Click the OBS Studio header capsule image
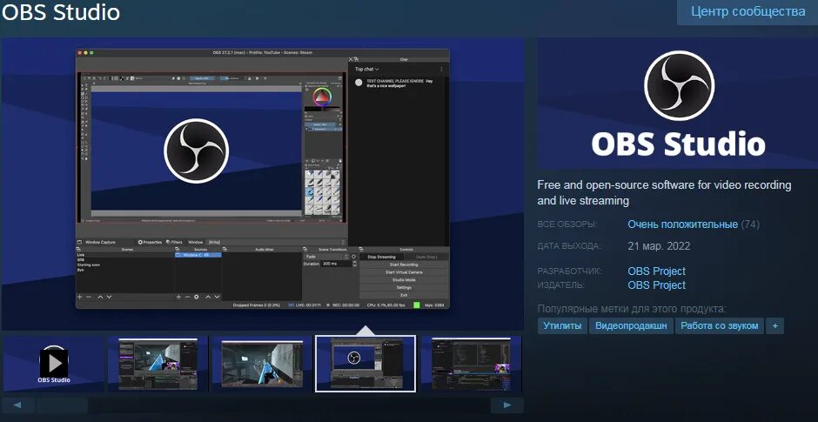The image size is (818, 422). pos(678,103)
